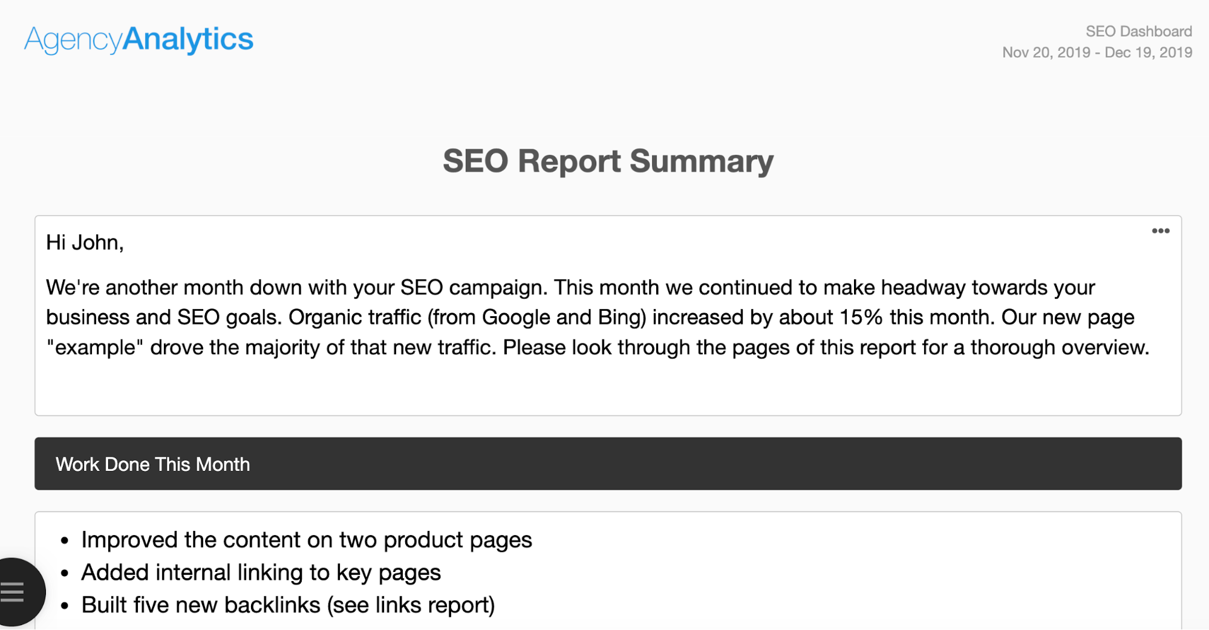Select "Added internal linking to key pages" bullet
This screenshot has width=1209, height=630.
tap(261, 573)
